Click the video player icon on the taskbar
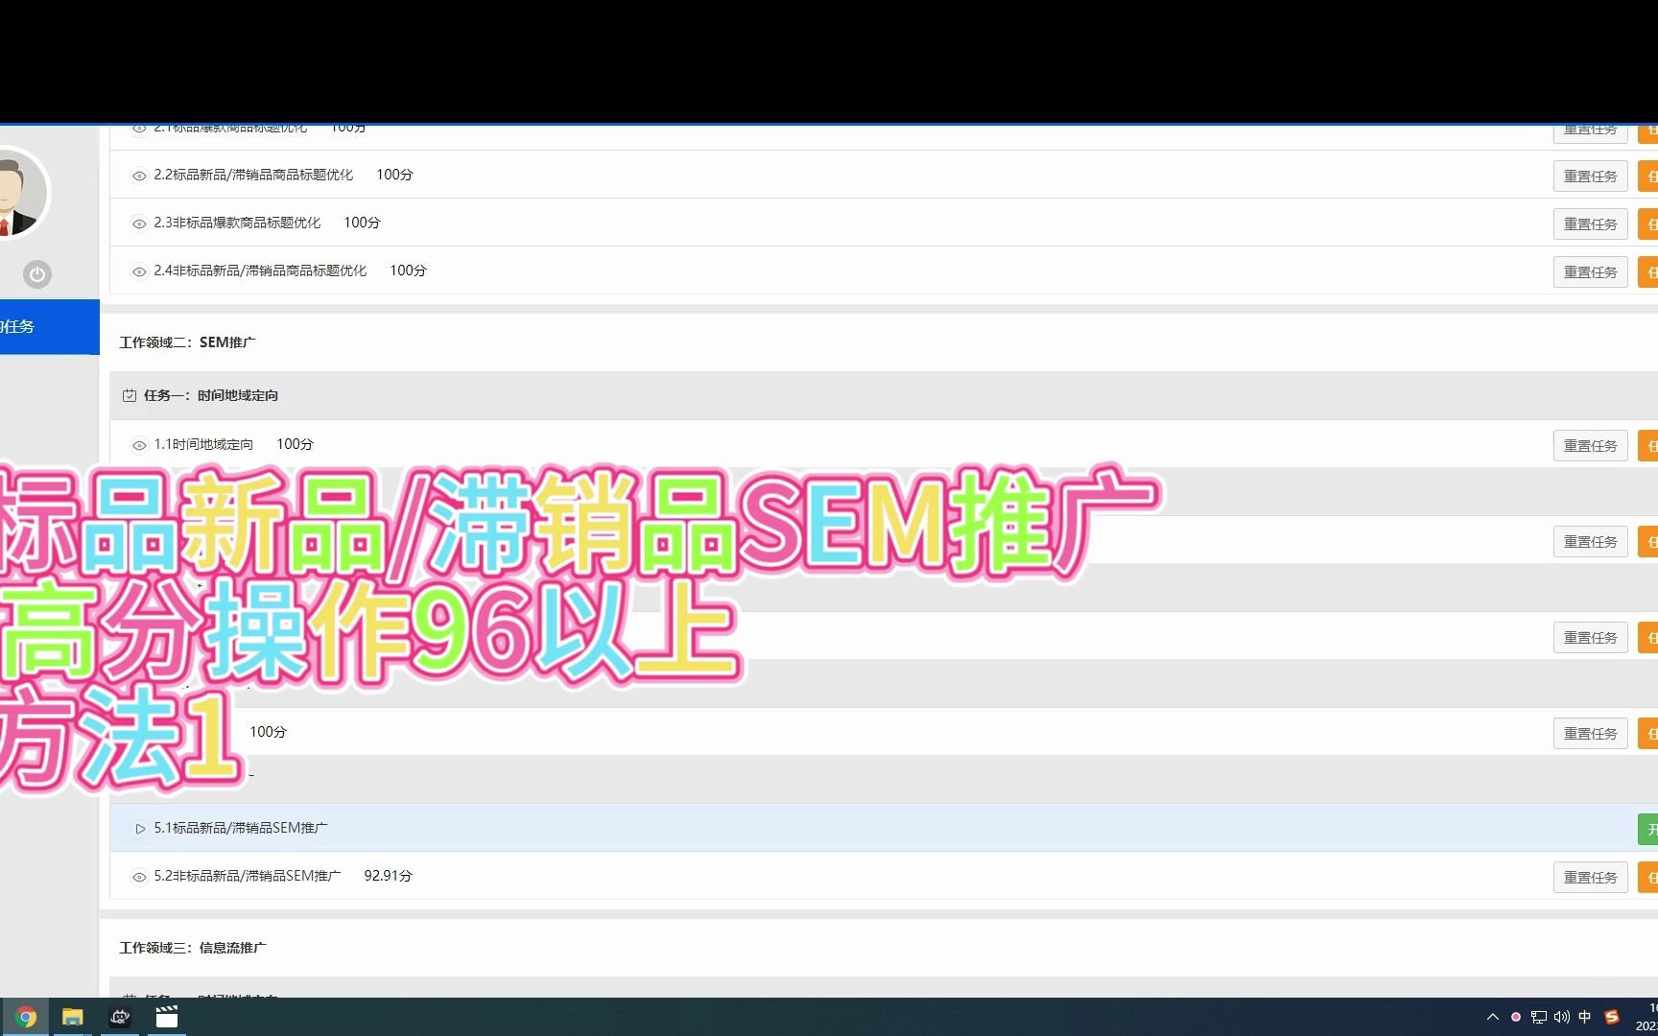 pos(166,1017)
